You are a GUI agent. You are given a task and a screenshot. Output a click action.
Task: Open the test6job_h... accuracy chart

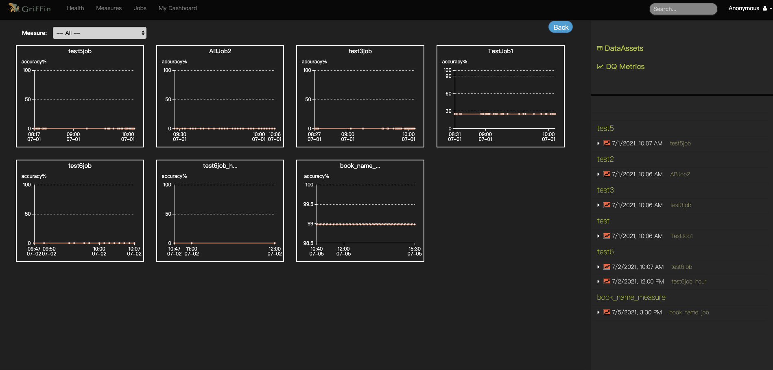[220, 211]
